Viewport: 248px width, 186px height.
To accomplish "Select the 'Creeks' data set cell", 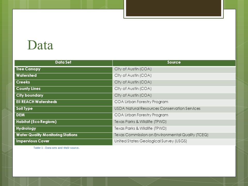I will (x=64, y=83).
